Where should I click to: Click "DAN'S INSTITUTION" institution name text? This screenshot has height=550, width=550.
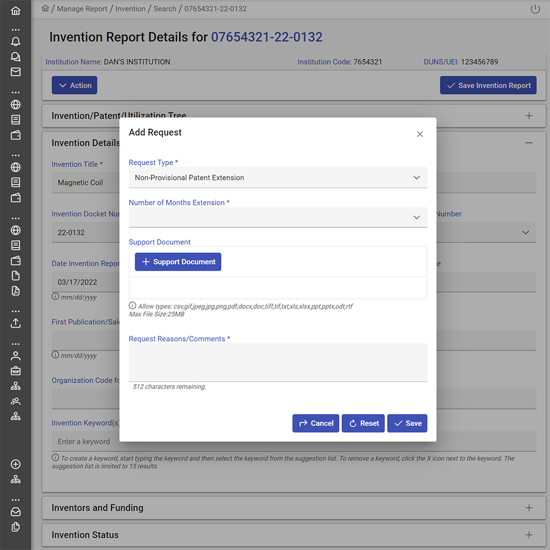point(137,62)
